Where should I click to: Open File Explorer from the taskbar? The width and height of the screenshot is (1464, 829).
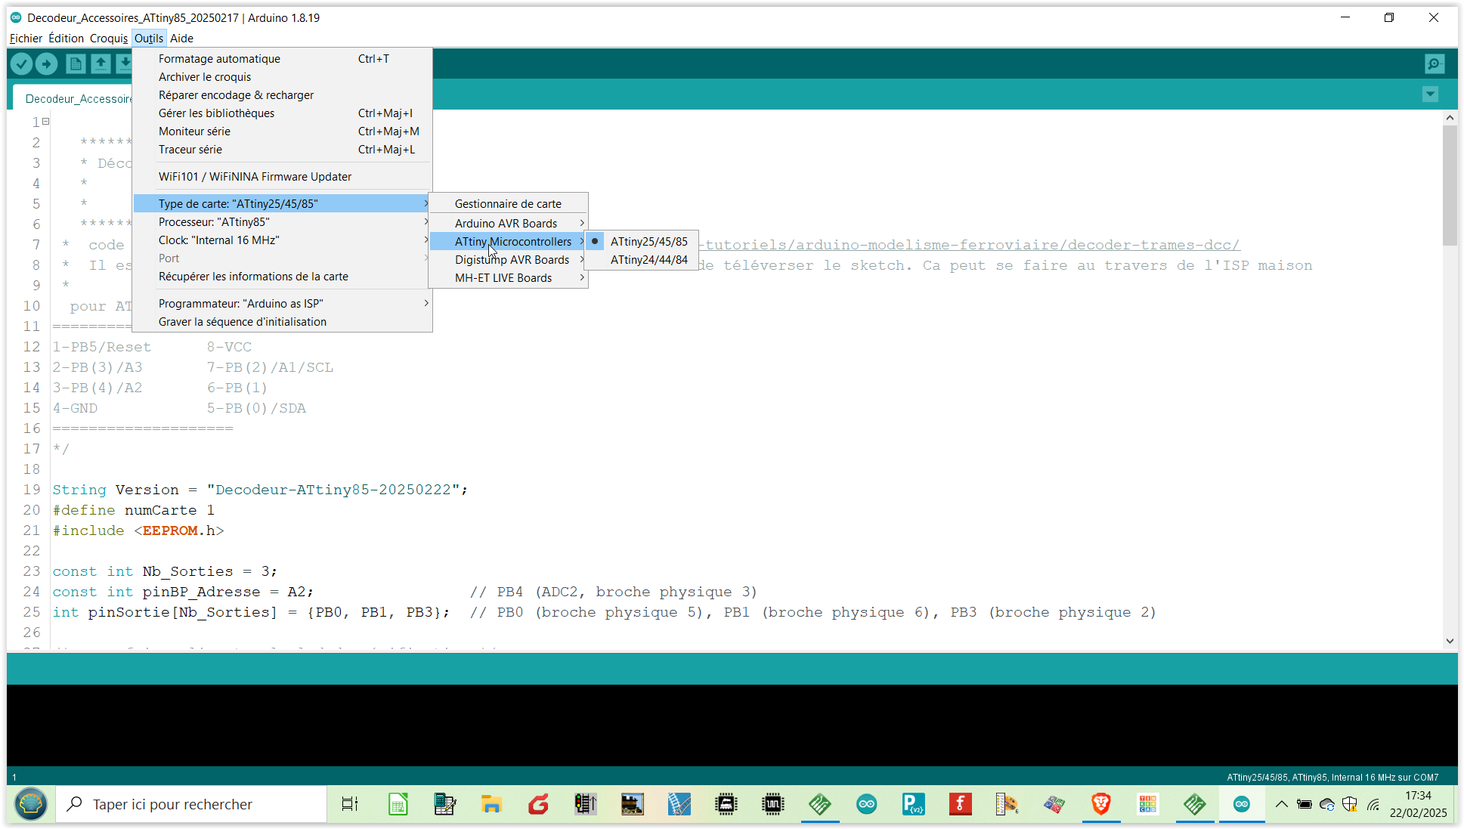(492, 804)
